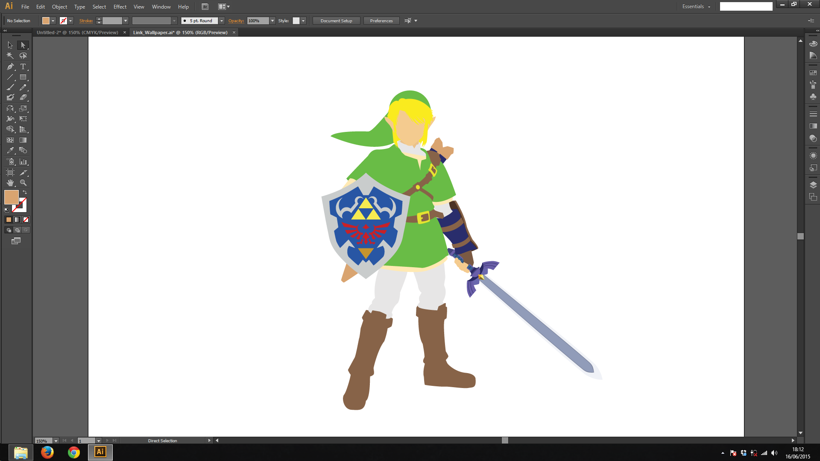Image resolution: width=820 pixels, height=461 pixels.
Task: Swap fill and stroke colors
Action: click(x=25, y=193)
